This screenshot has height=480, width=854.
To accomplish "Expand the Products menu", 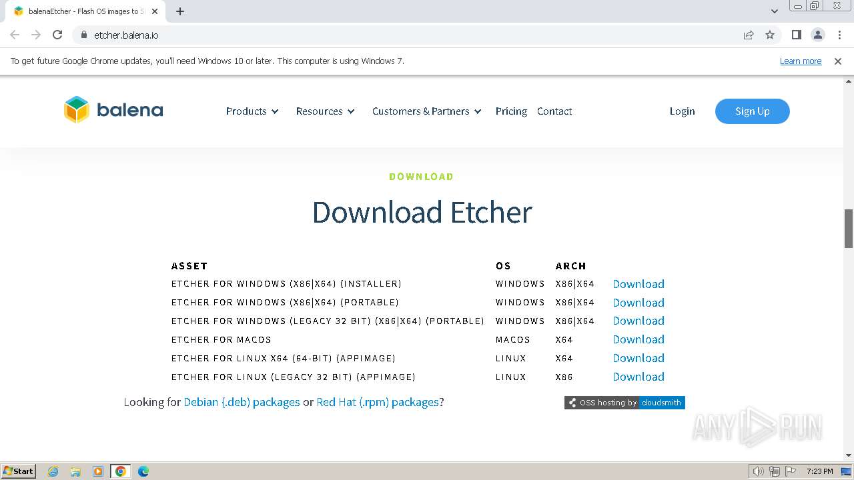I will coord(252,111).
